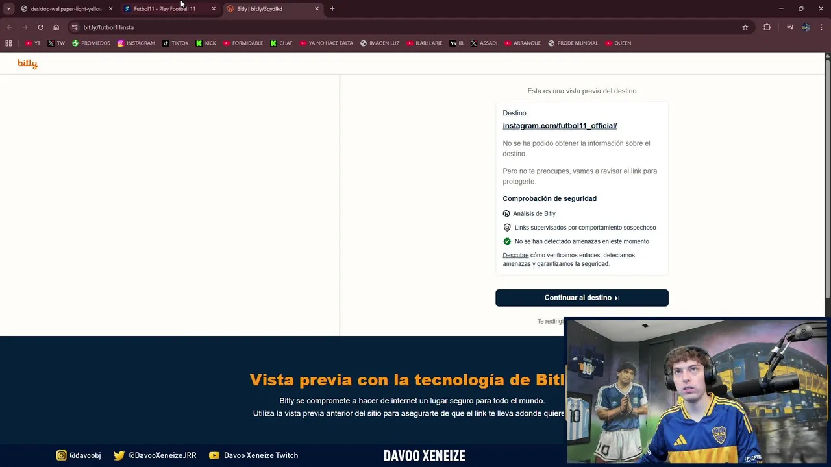
Task: Click the No se han detectado amenazas line
Action: coord(582,241)
